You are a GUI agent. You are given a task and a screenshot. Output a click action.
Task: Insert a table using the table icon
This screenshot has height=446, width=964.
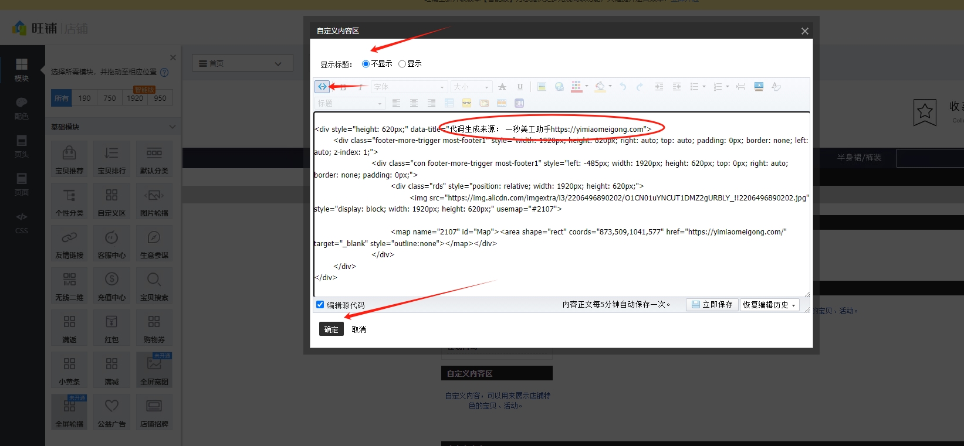[x=449, y=103]
